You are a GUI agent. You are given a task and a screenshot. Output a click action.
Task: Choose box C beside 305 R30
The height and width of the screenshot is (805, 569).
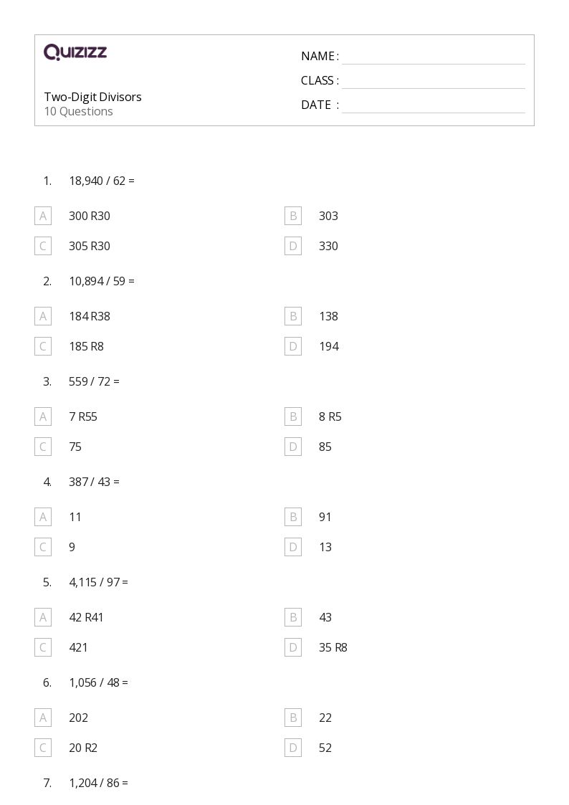coord(43,246)
